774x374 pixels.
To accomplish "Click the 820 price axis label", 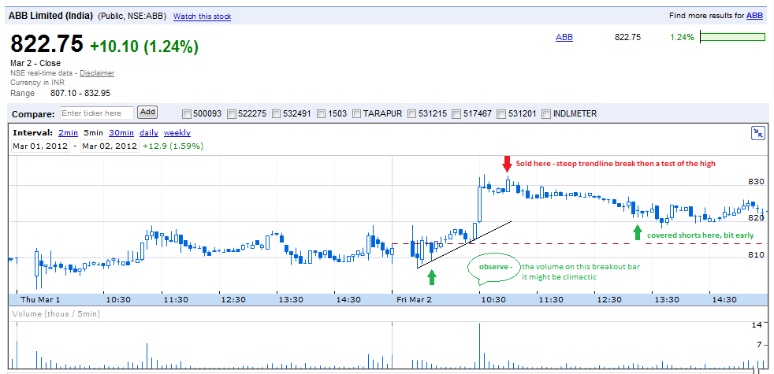I will [756, 218].
